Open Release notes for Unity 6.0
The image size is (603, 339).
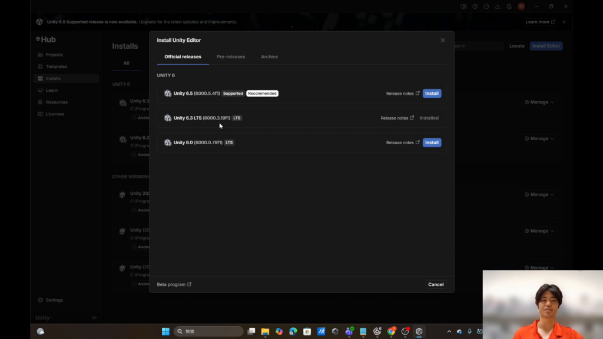point(403,142)
